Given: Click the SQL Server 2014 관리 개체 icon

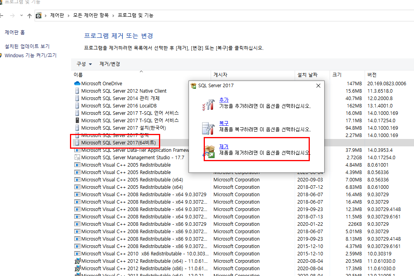Looking at the screenshot, I should (x=77, y=98).
